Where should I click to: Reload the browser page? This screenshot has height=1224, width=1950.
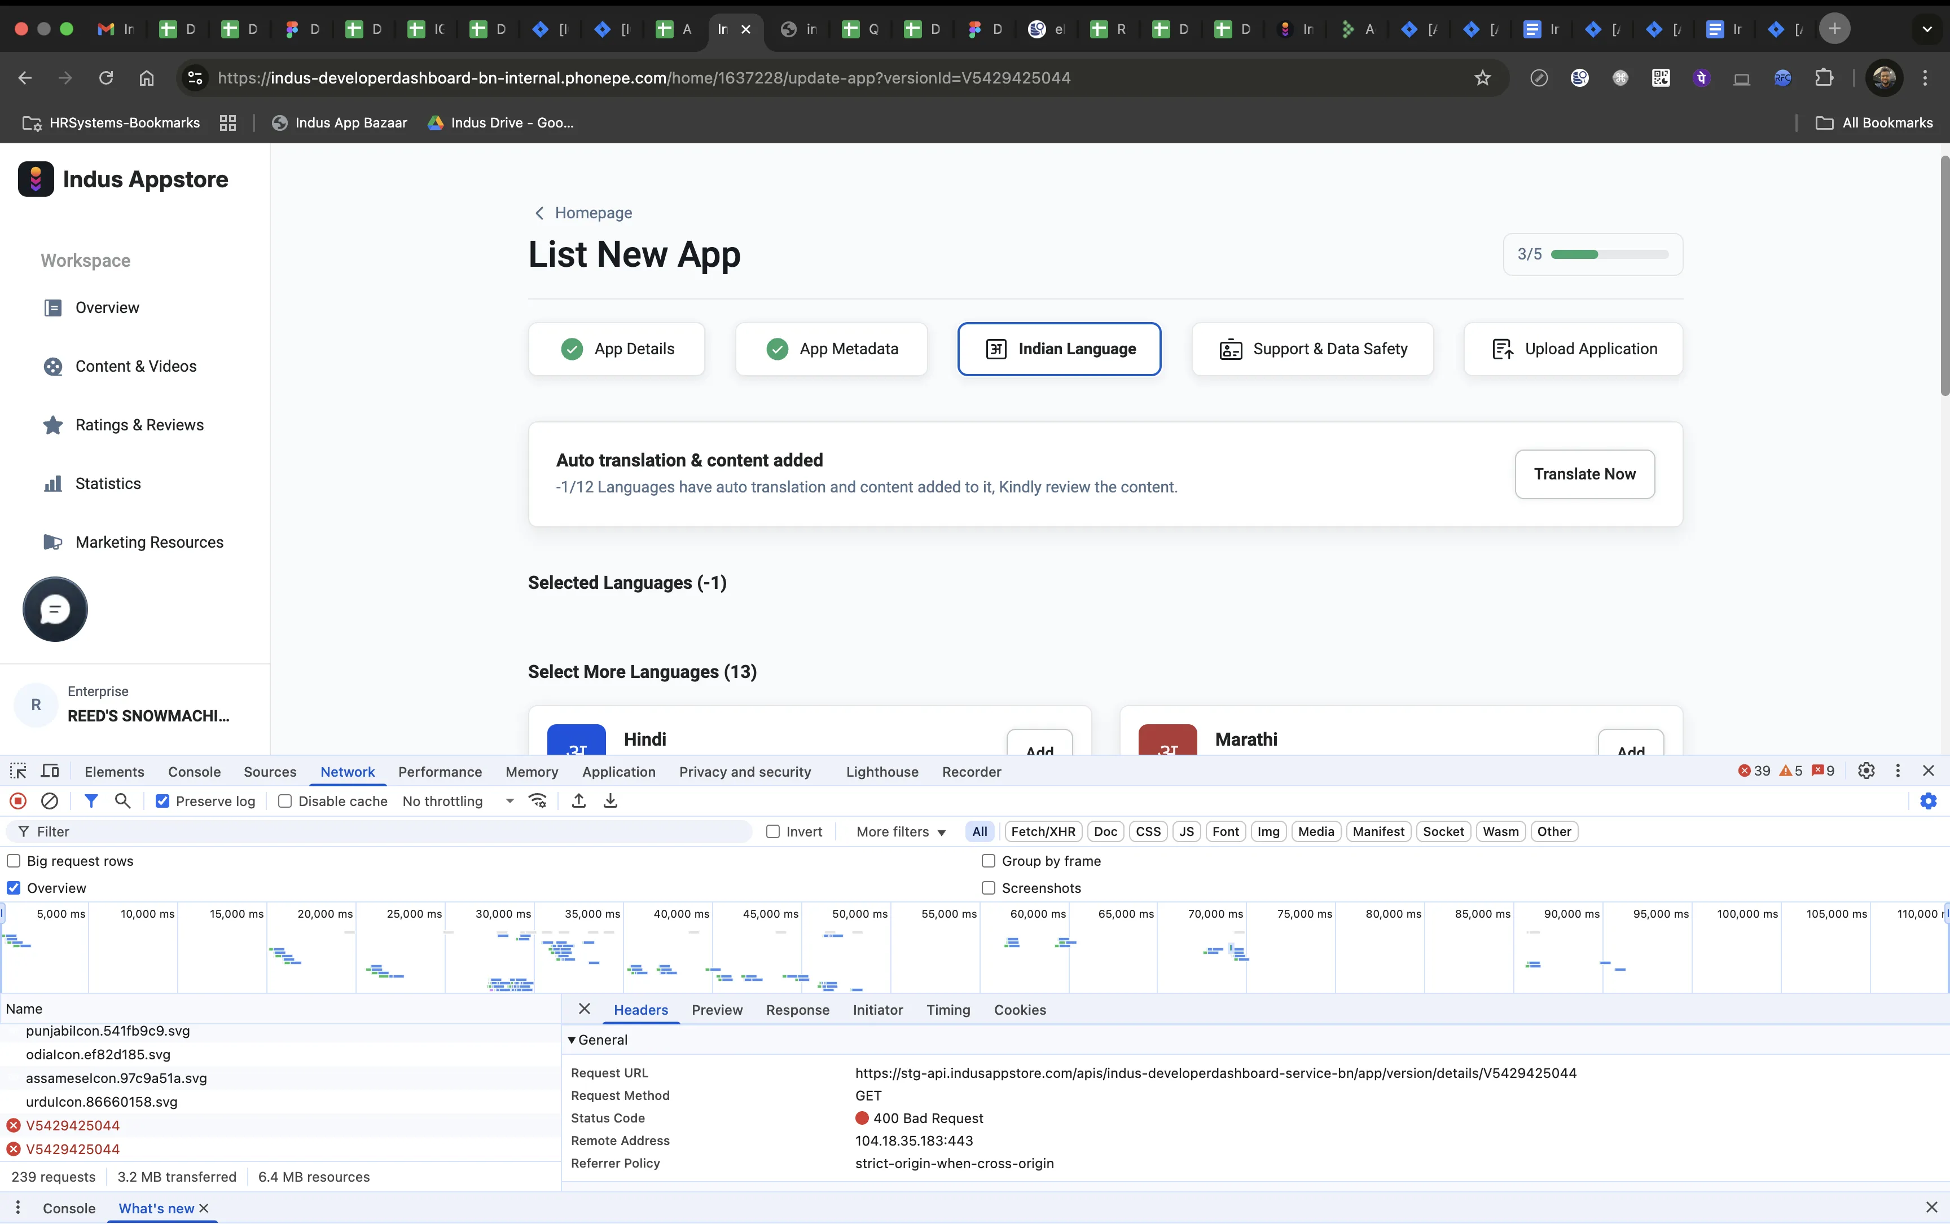coord(106,78)
